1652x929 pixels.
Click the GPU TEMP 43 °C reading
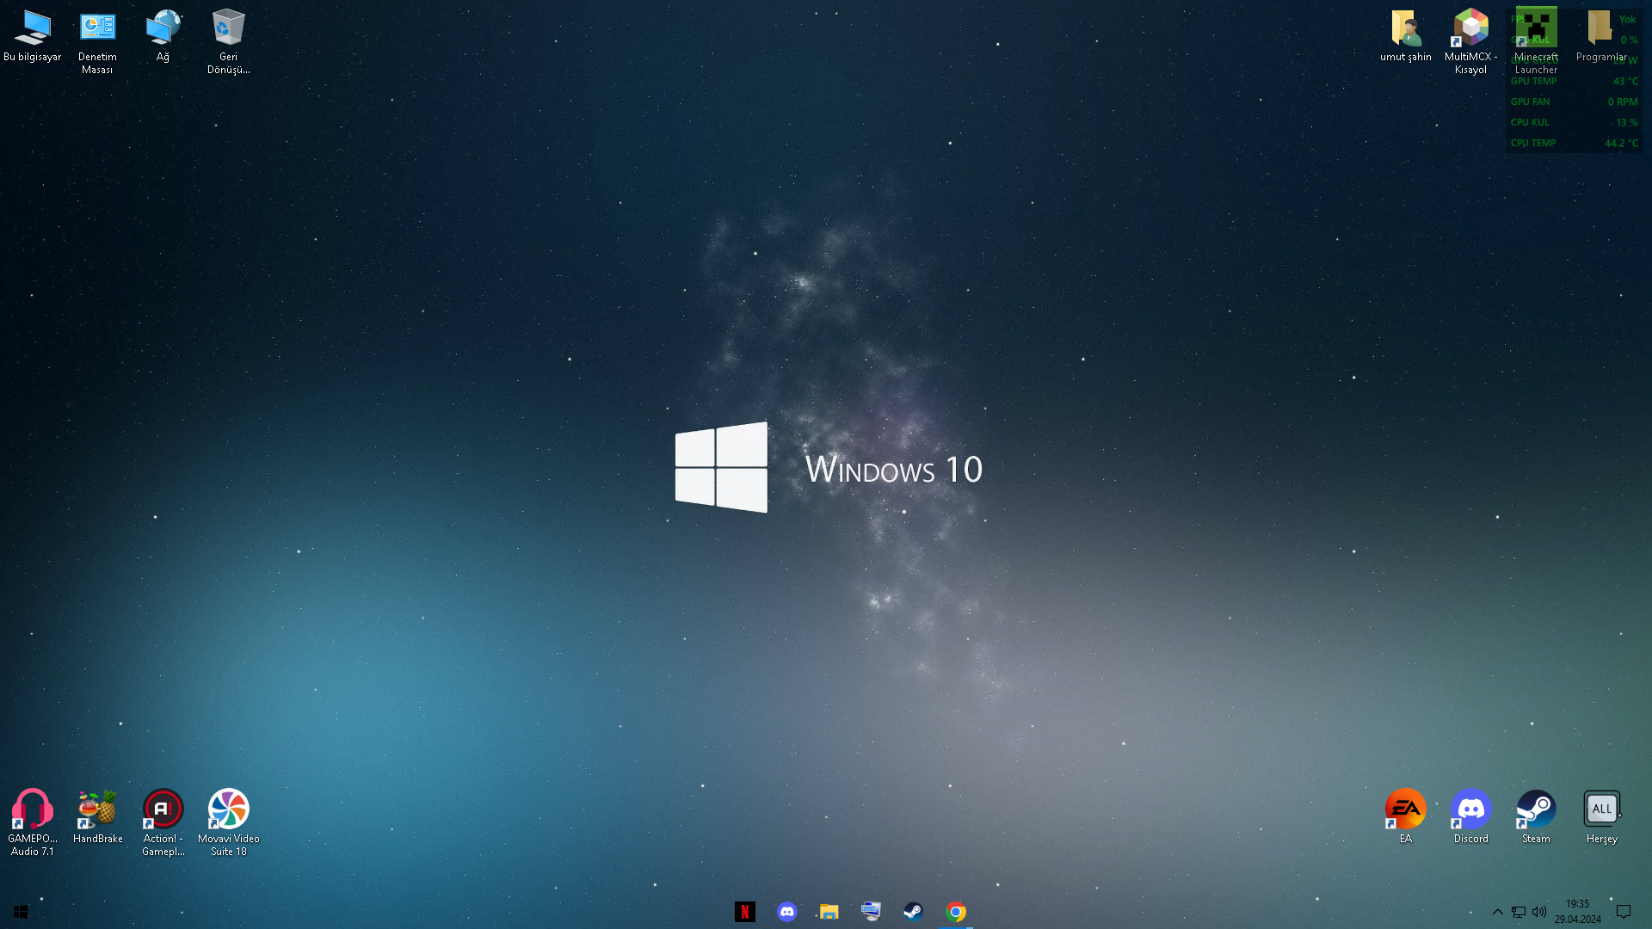[1574, 81]
